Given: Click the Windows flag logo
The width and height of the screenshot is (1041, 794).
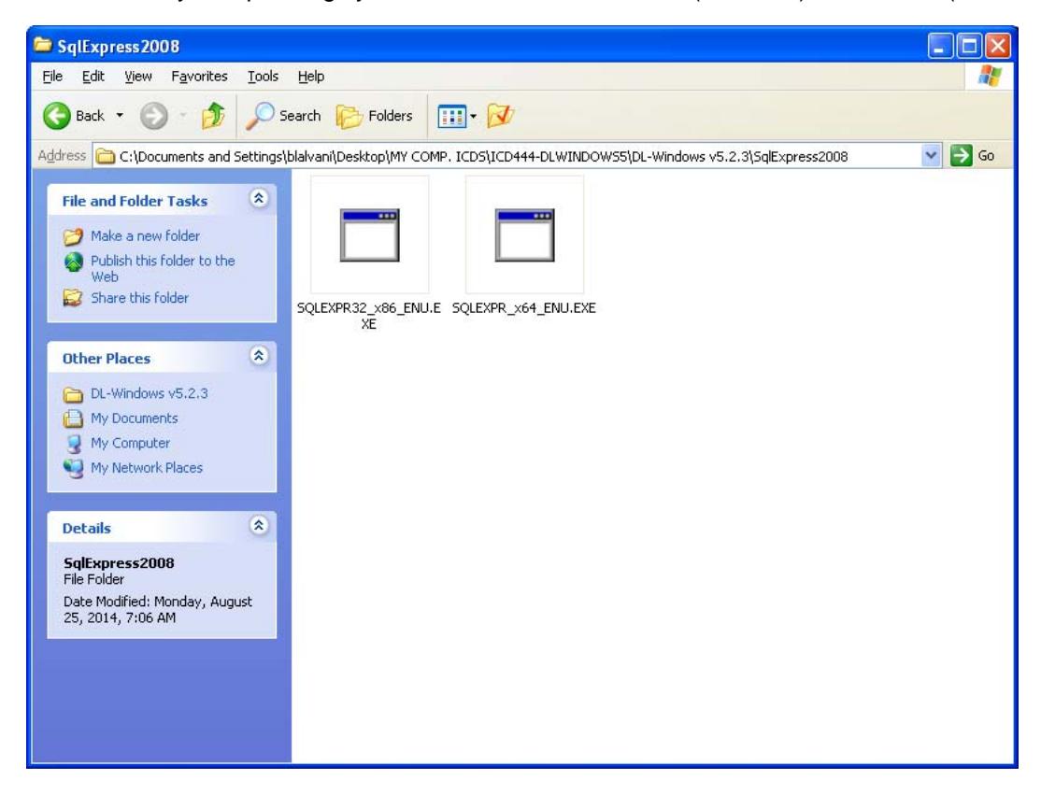Looking at the screenshot, I should (x=990, y=76).
